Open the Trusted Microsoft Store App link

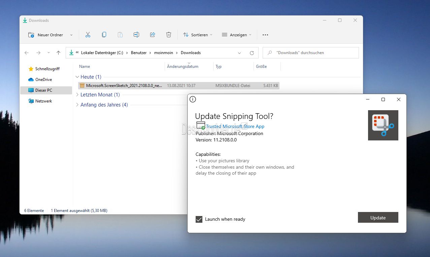pyautogui.click(x=235, y=126)
